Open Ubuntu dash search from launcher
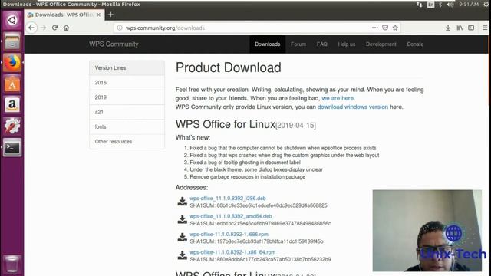The width and height of the screenshot is (491, 276). click(x=12, y=20)
